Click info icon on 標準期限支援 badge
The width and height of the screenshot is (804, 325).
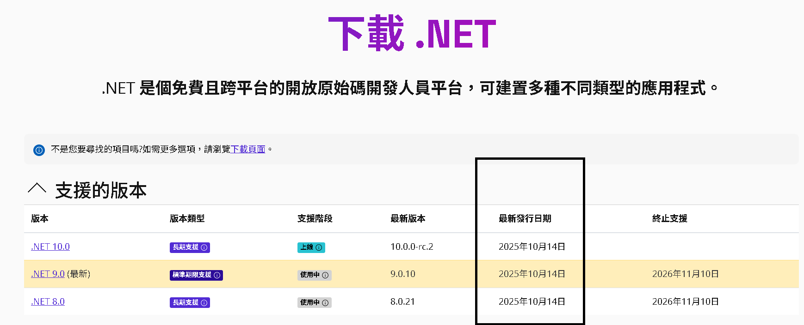click(217, 275)
